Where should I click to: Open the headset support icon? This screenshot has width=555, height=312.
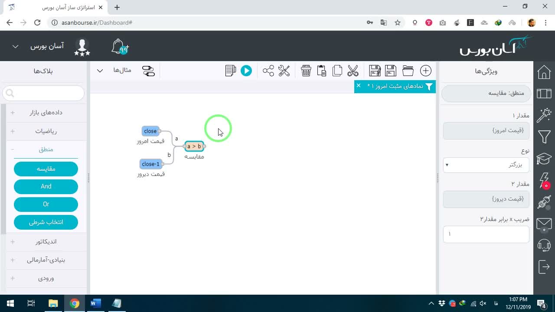[544, 246]
